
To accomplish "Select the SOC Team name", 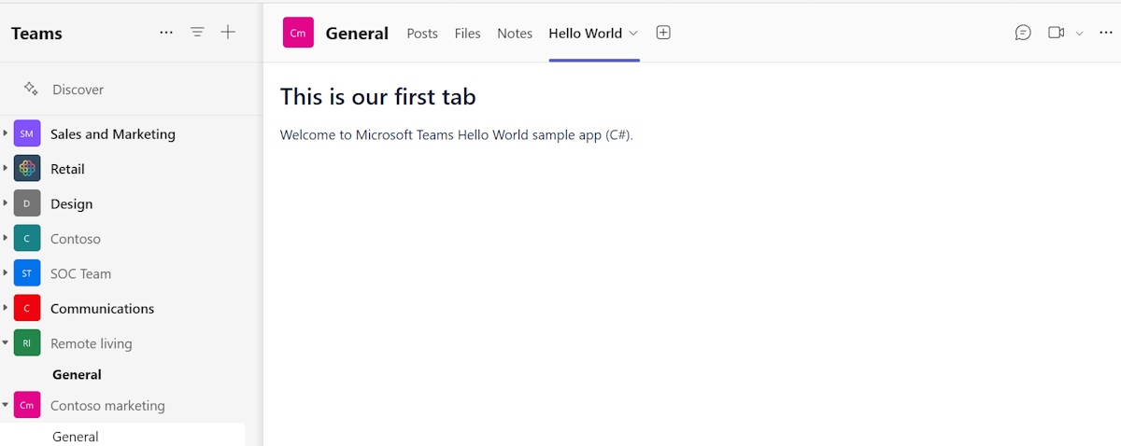I will pyautogui.click(x=80, y=273).
